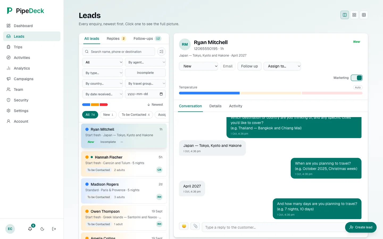Toggle the Auto temperature setting
The height and width of the screenshot is (239, 383).
pos(358,87)
